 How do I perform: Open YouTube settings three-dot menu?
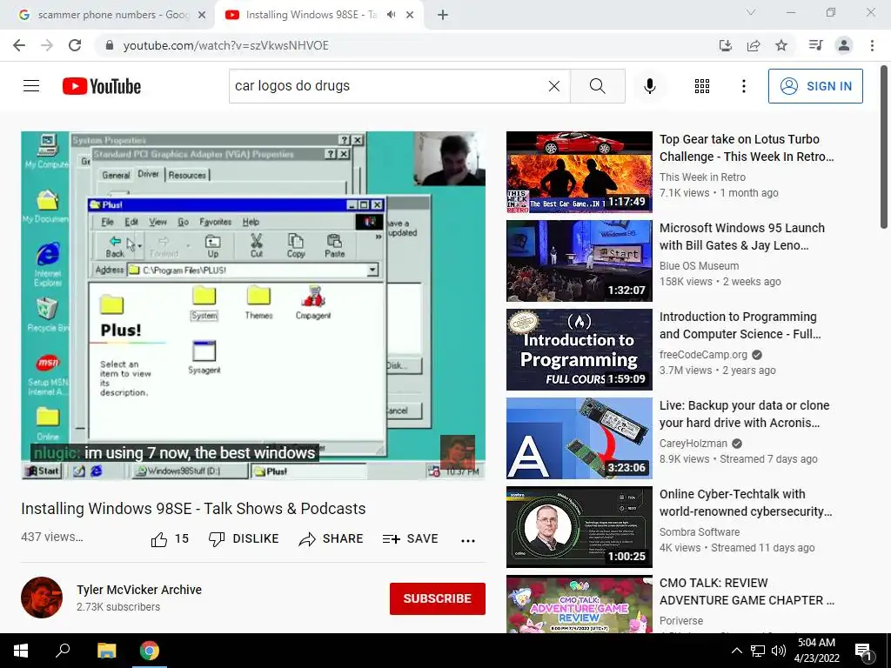(743, 86)
